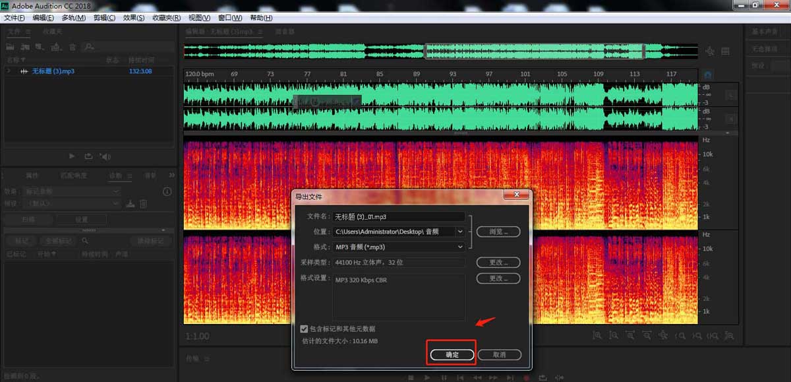Click the record button in transport controls
Image resolution: width=791 pixels, height=382 pixels.
click(x=526, y=377)
